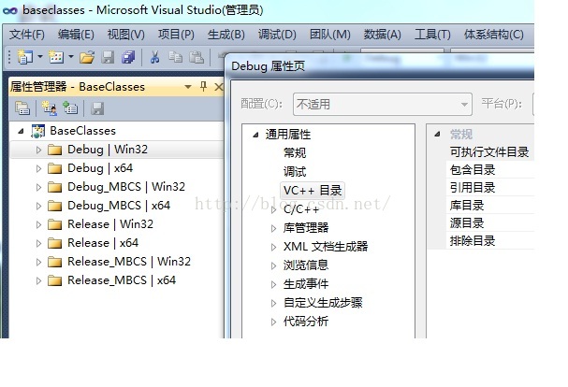Select the Release_MBCS | x64 row
The image size is (568, 387).
coord(116,280)
